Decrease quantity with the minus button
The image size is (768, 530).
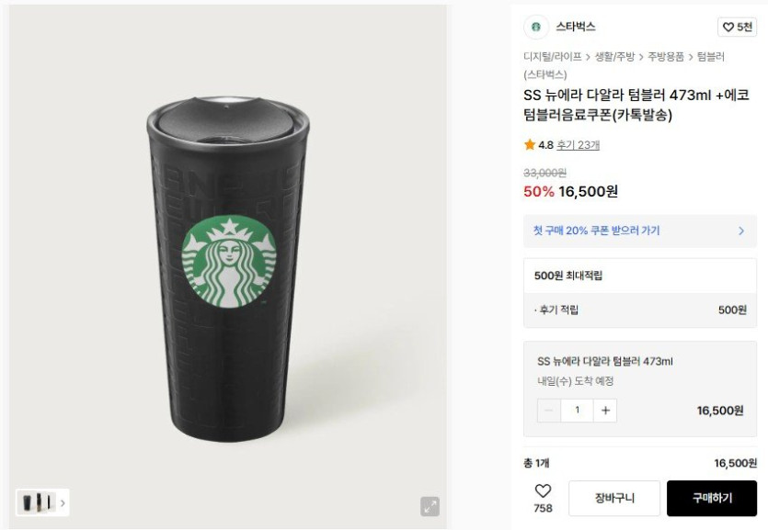(x=549, y=411)
